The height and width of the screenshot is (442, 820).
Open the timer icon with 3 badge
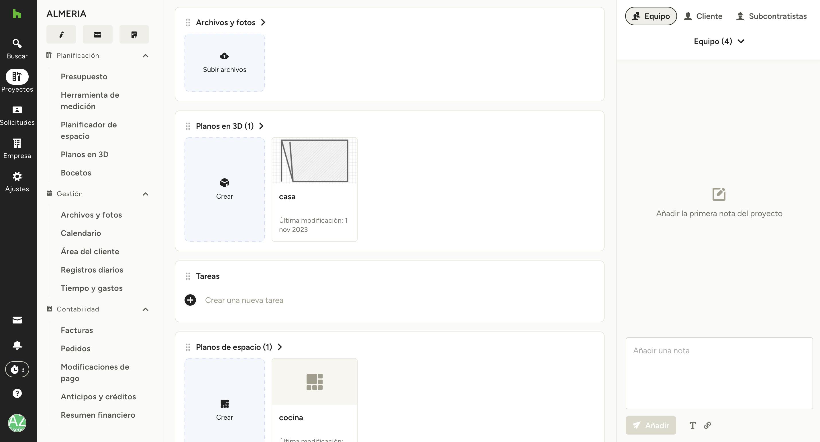point(17,370)
